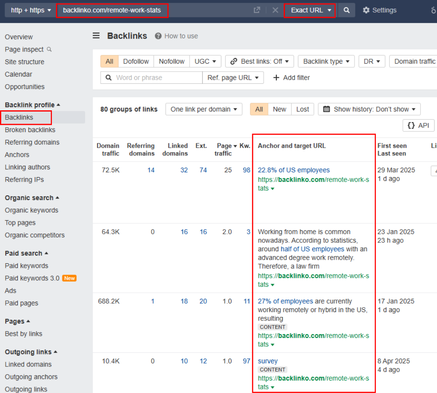
Task: Open Site structure in the sidebar
Action: 25,62
